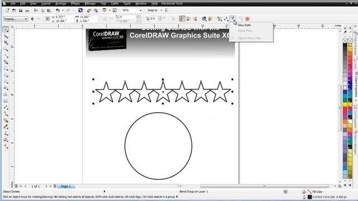Open the Arrange menu
Screen dimensions: 358x201
coord(61,3)
